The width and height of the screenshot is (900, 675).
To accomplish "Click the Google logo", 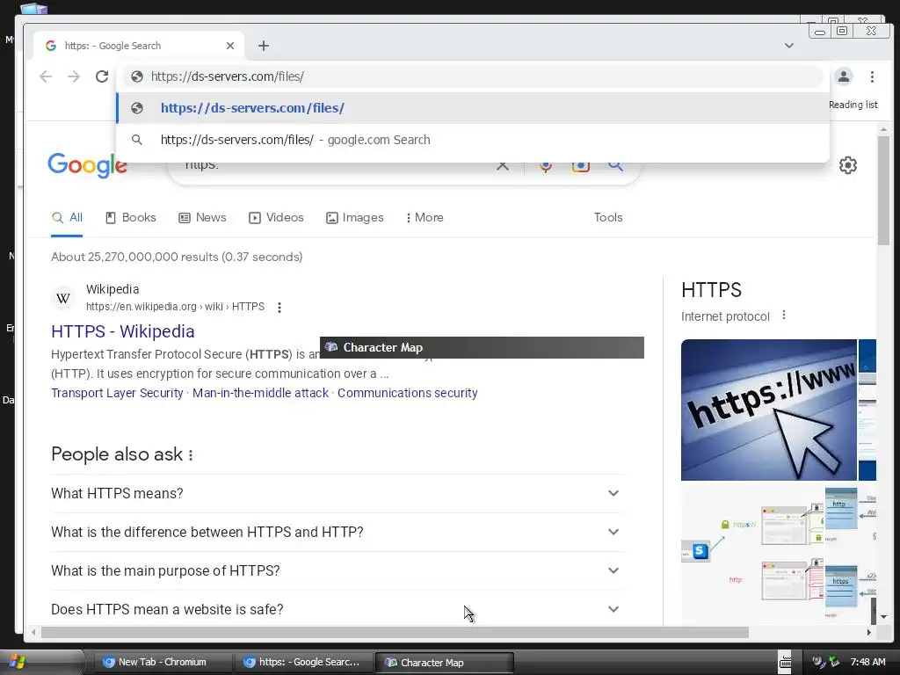I will click(x=87, y=165).
